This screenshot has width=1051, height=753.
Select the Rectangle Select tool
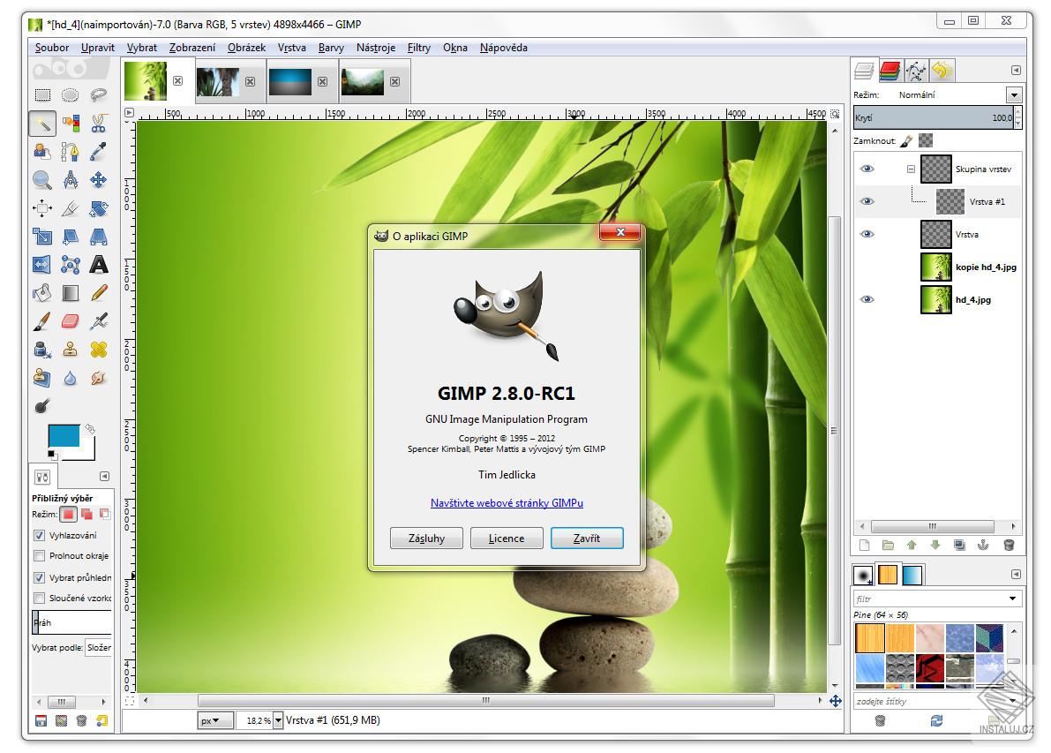[42, 95]
